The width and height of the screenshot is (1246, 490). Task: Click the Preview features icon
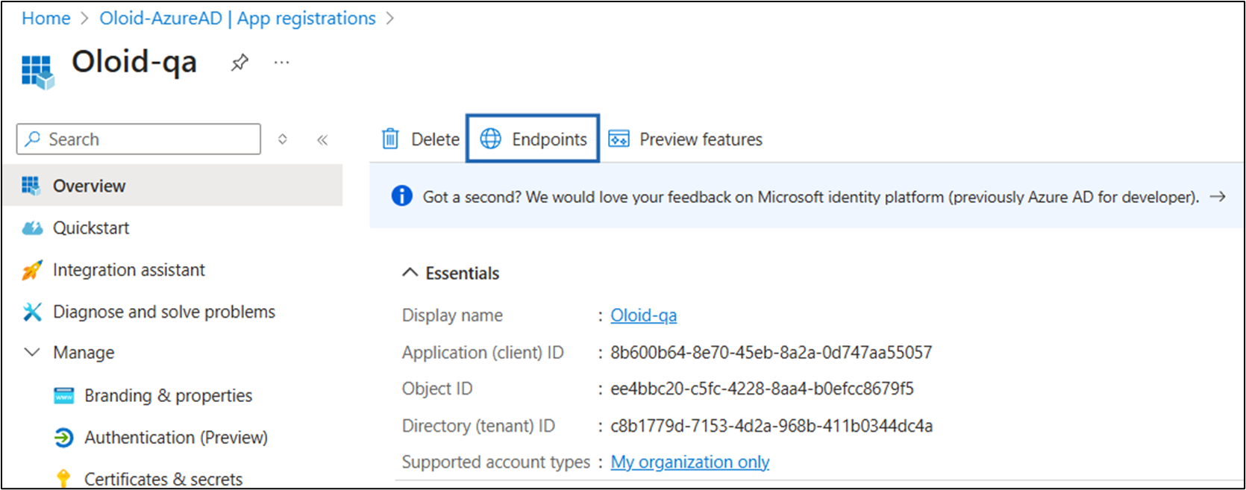[619, 139]
